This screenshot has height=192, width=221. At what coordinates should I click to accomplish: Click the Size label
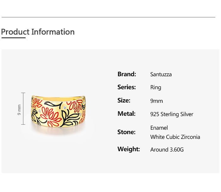(124, 100)
